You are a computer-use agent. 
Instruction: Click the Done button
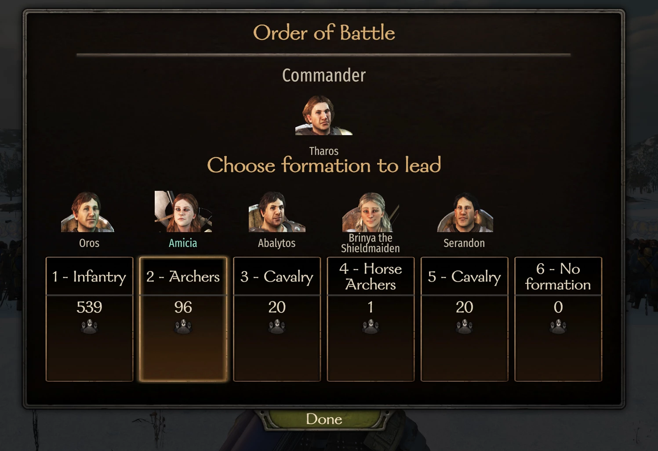point(324,419)
